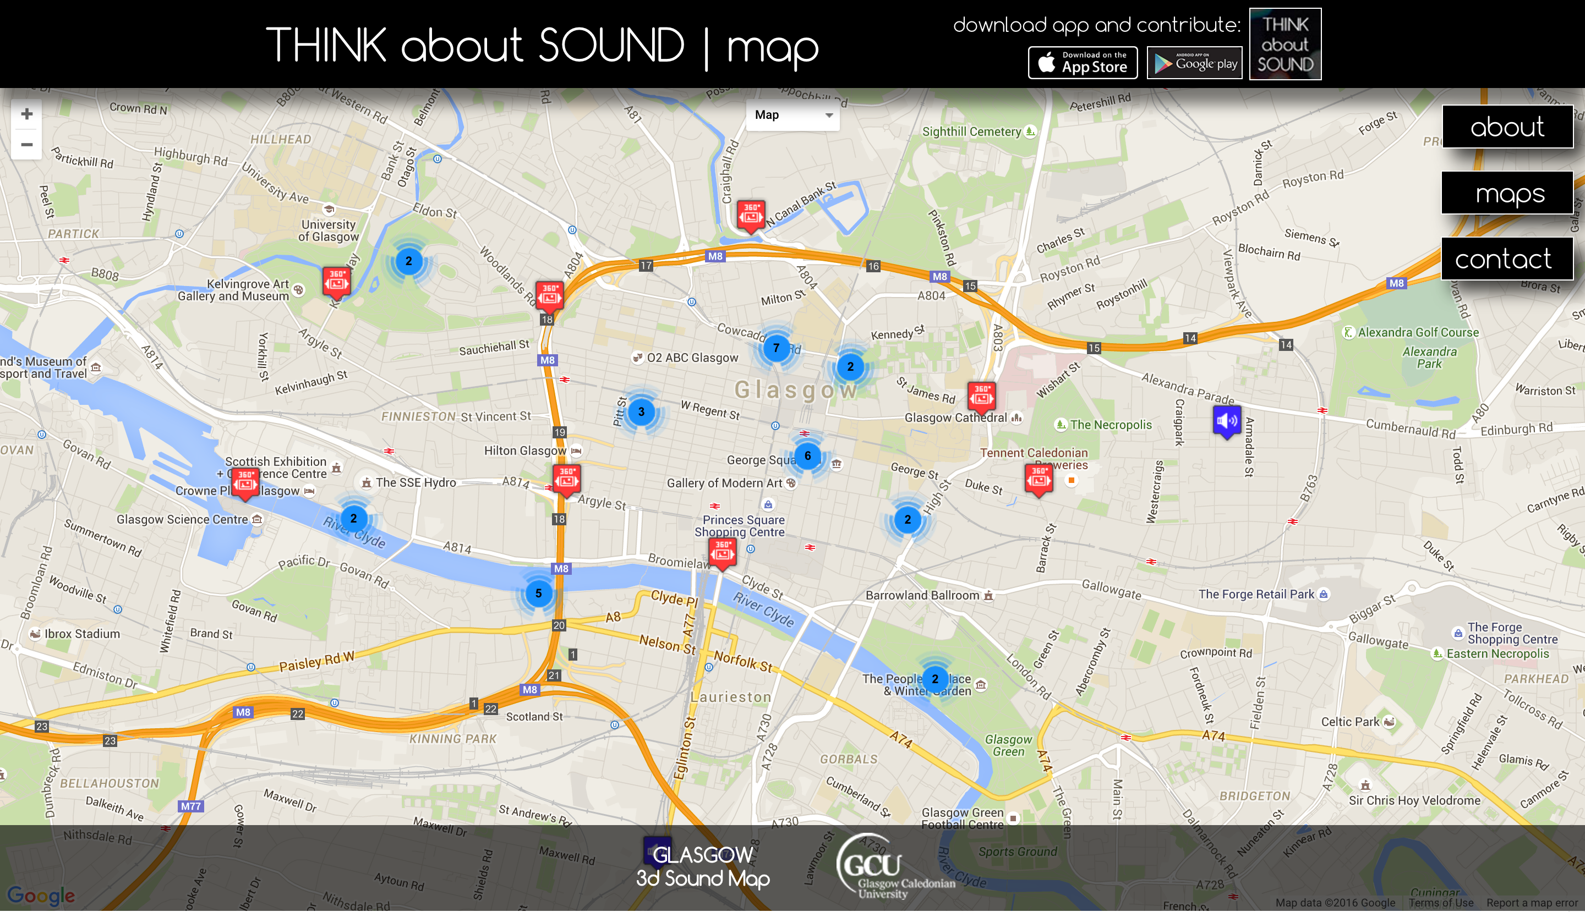The image size is (1585, 912).
Task: Select the cluster of 6 sounds at George Square
Action: [x=808, y=457]
